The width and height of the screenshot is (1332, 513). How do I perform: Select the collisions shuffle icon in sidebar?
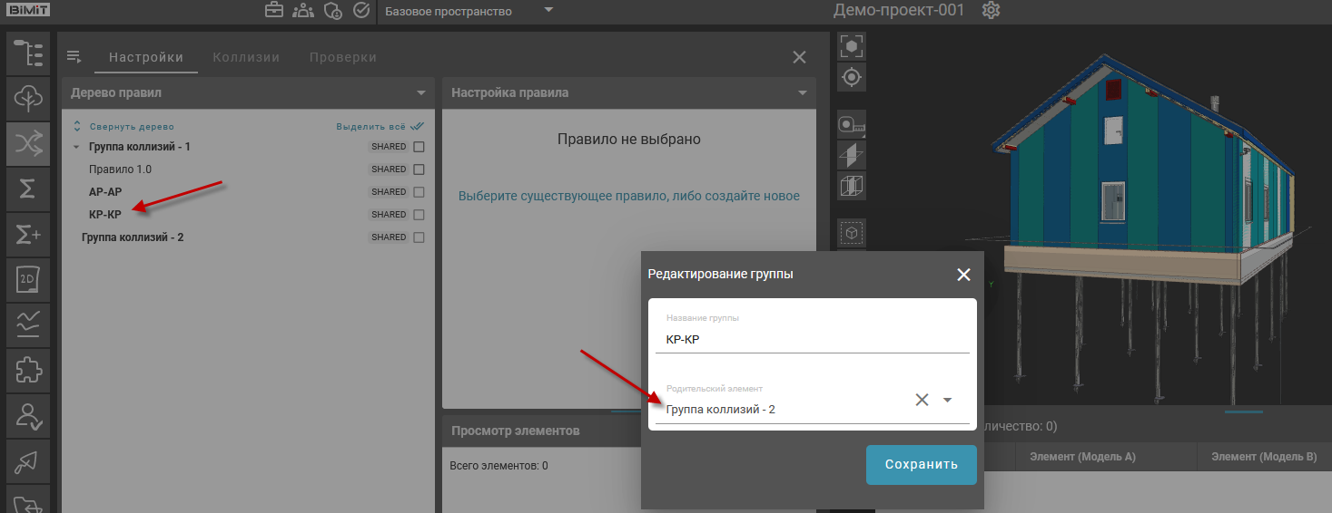tap(28, 143)
